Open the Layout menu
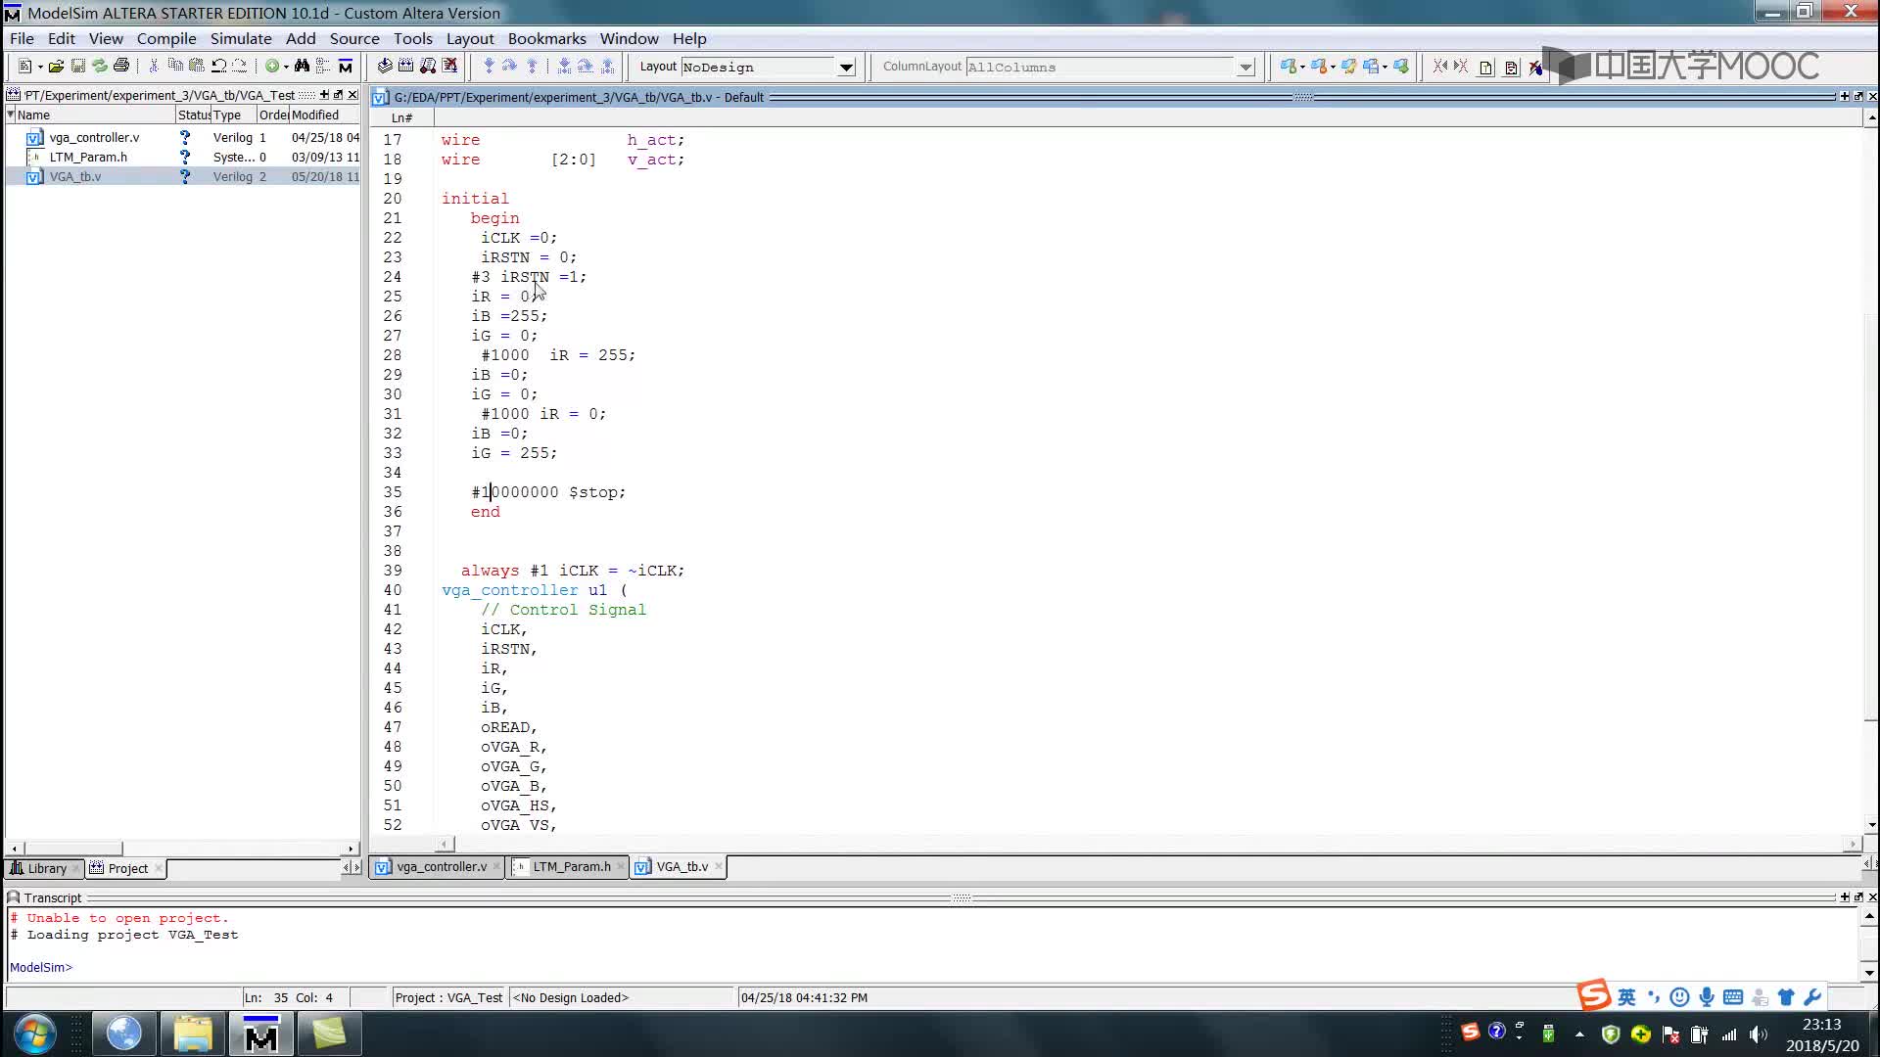This screenshot has width=1880, height=1057. pyautogui.click(x=470, y=38)
